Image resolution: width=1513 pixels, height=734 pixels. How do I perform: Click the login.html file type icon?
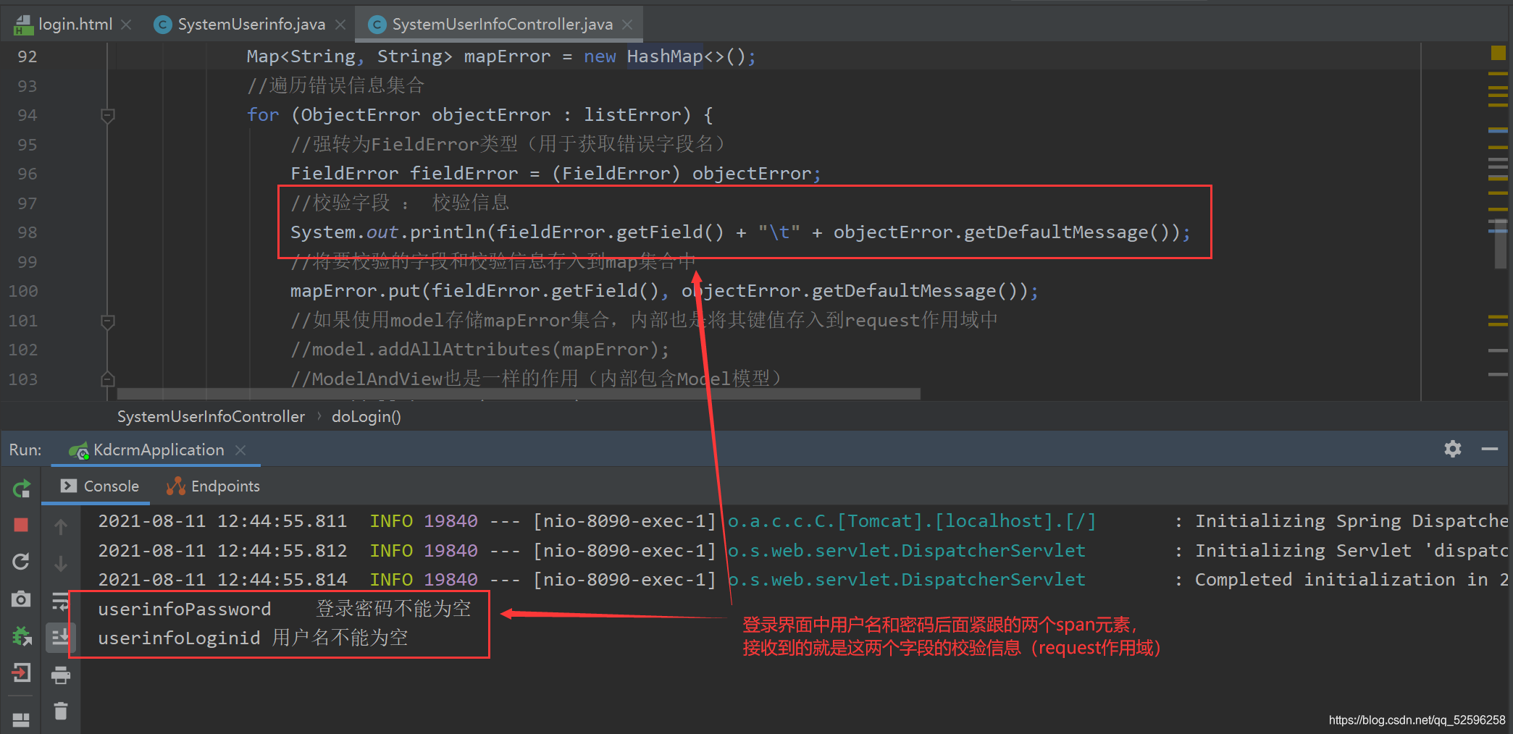pyautogui.click(x=23, y=25)
